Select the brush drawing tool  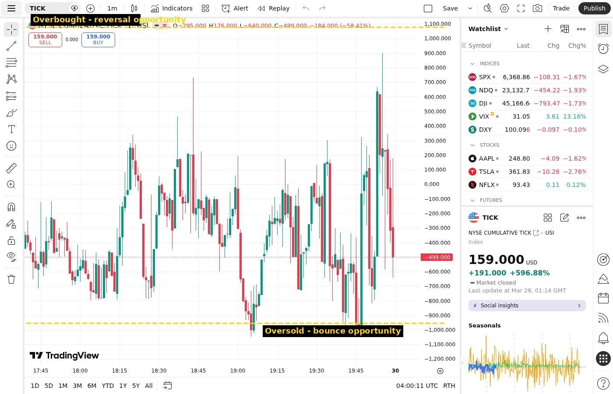click(11, 113)
